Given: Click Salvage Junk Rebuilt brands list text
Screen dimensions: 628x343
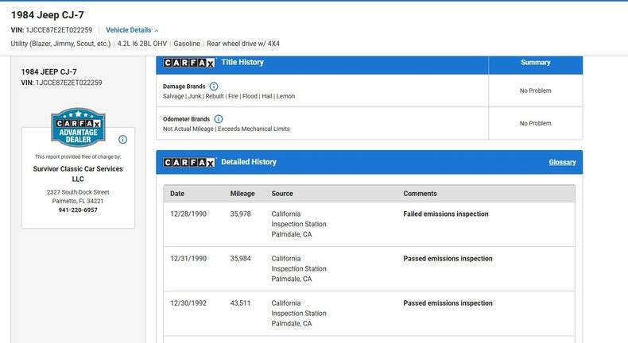Looking at the screenshot, I should coord(229,96).
